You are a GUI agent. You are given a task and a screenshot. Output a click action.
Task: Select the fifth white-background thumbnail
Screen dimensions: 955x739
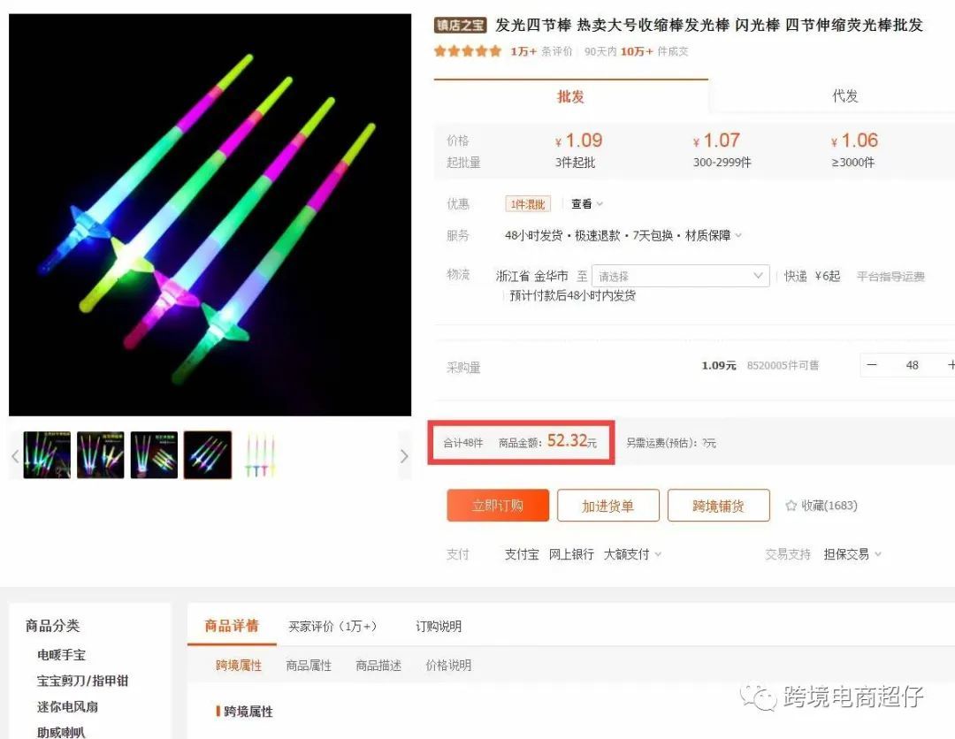coord(260,454)
